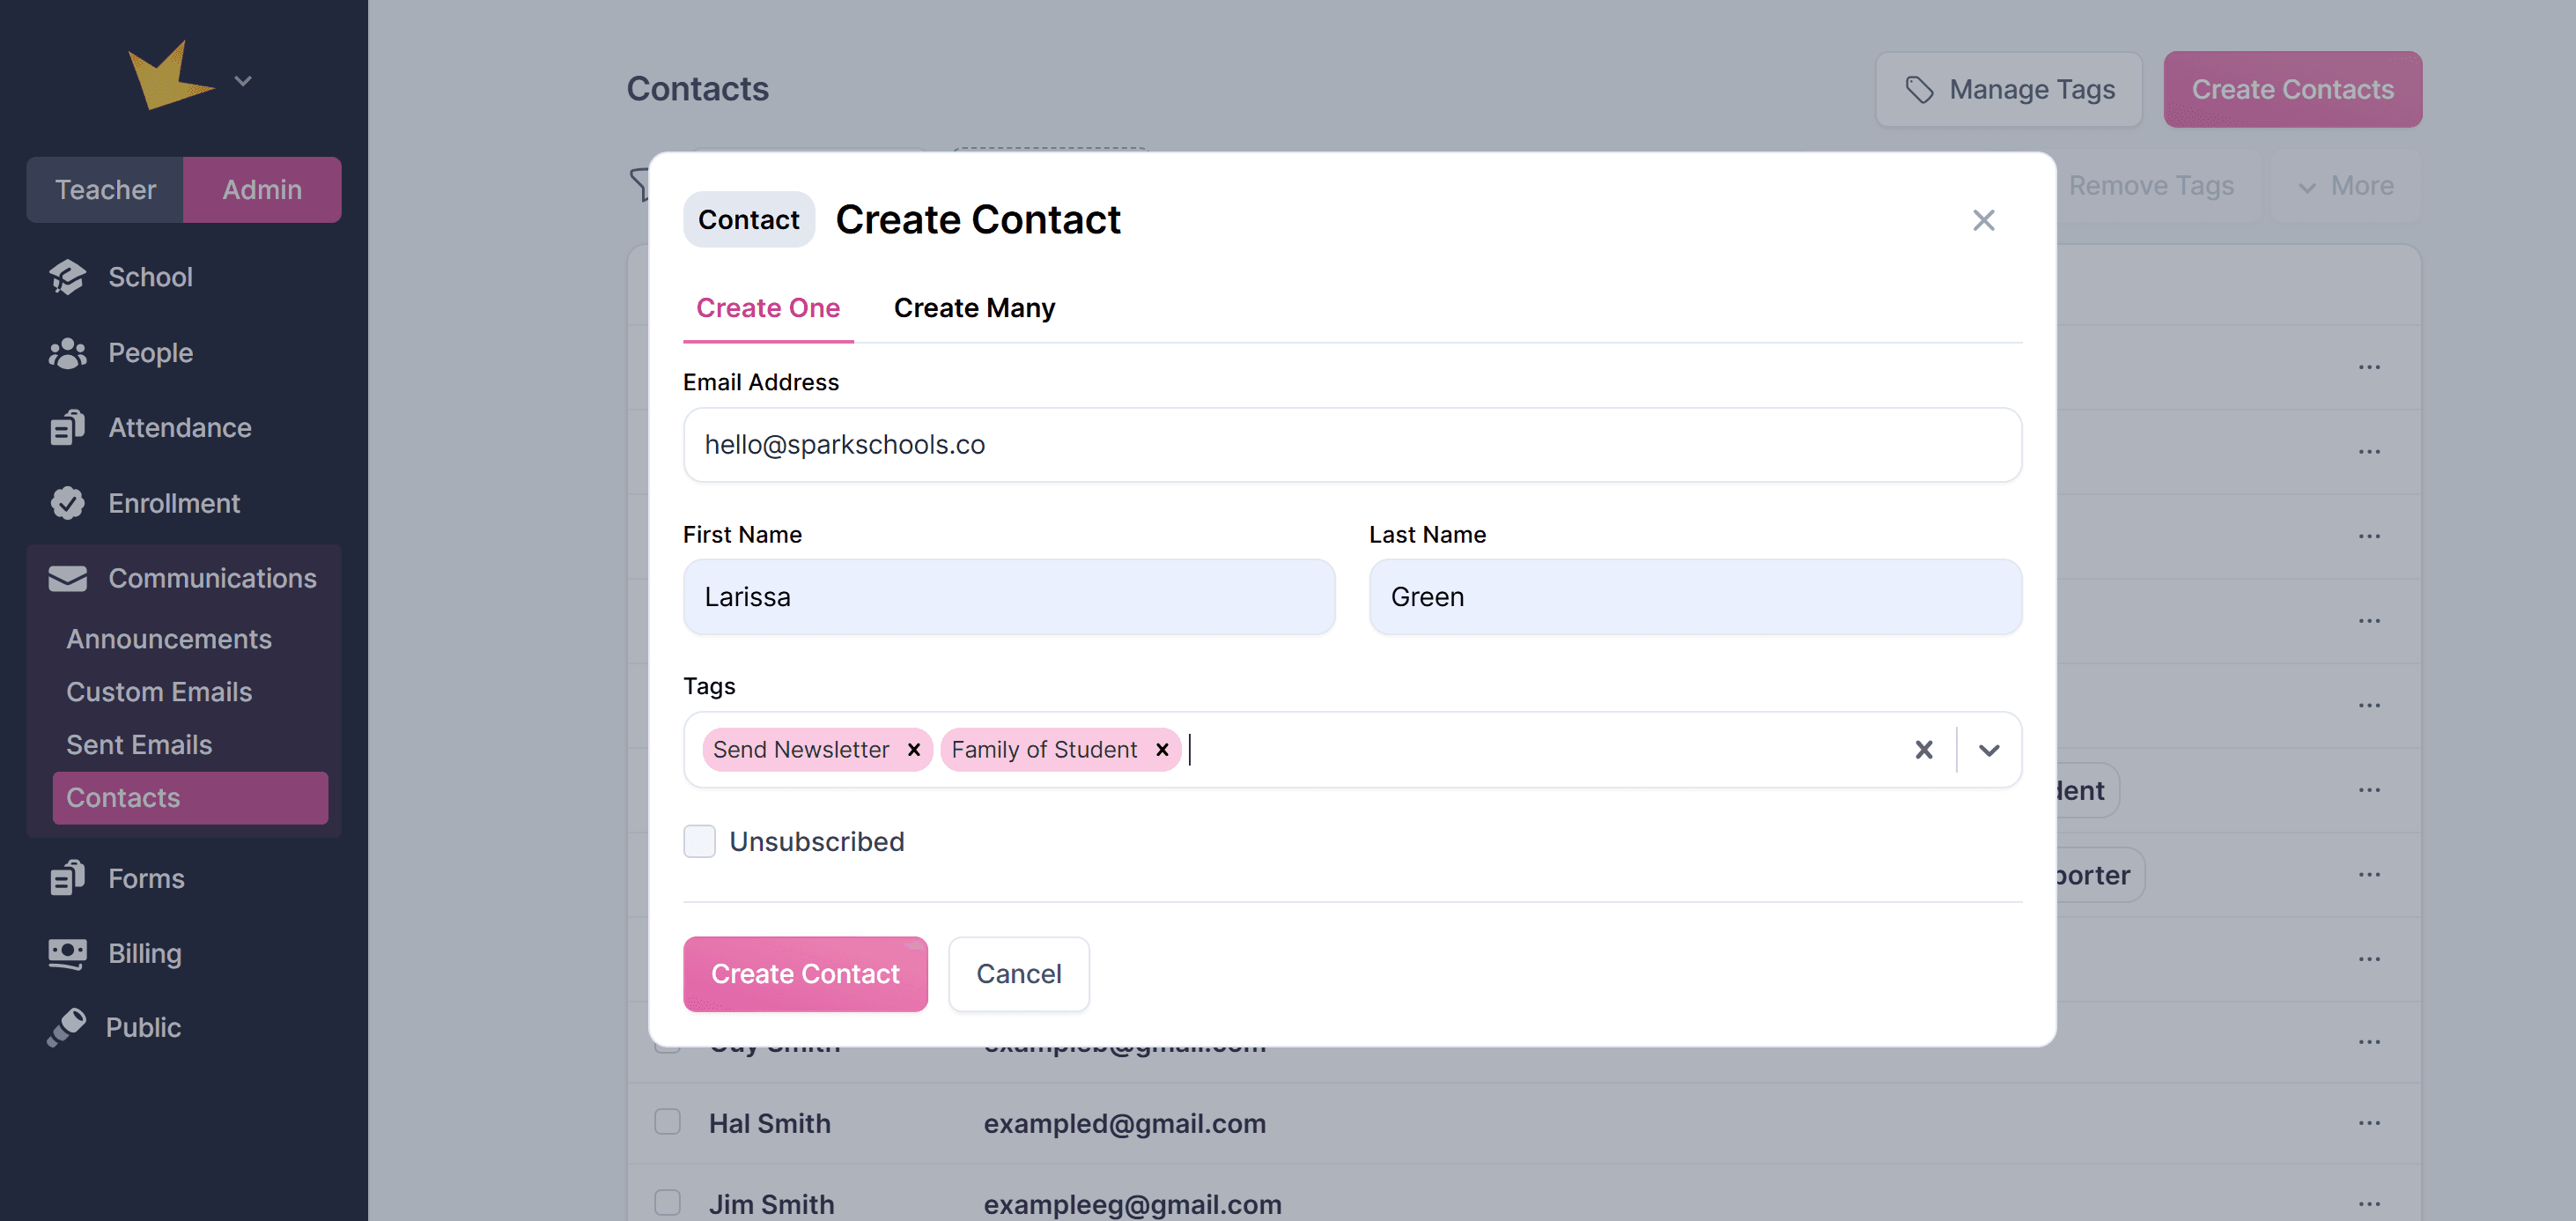Click the Billing money icon

point(67,953)
